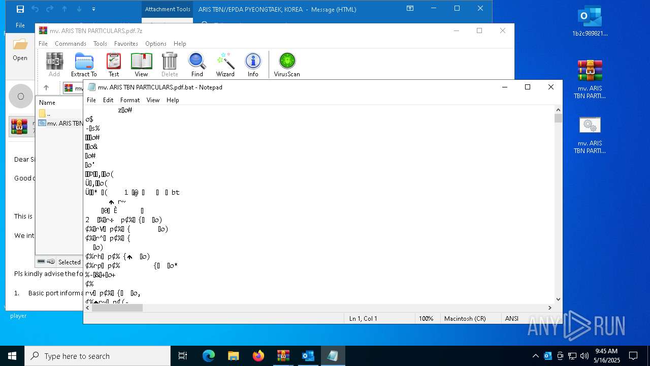
Task: Click the Macintosh (CR) status entry
Action: [465, 319]
